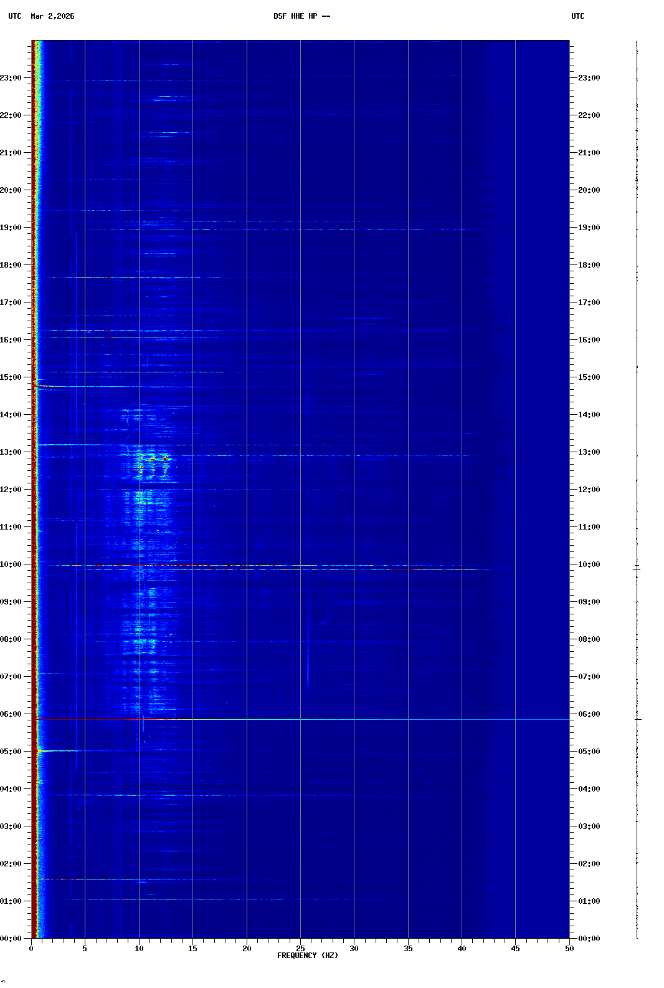The height and width of the screenshot is (988, 664).
Task: Click '06:00' on the left time axis
Action: [x=11, y=714]
